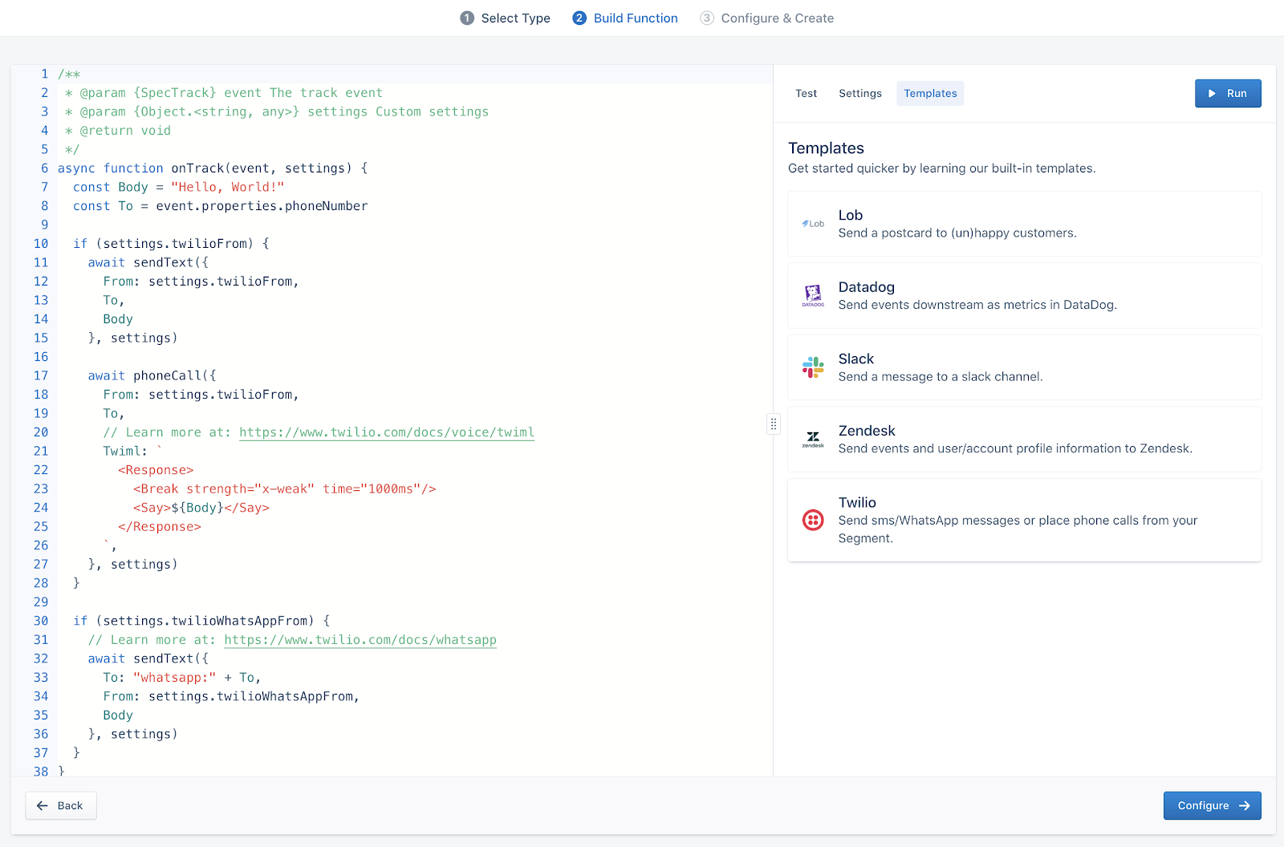Click the Lob logo icon
This screenshot has width=1284, height=847.
click(813, 224)
